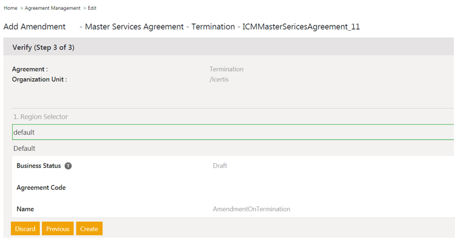Viewport: 455px width, 240px height.
Task: Click the Verify (Step 3 of 3) header
Action: click(x=43, y=47)
